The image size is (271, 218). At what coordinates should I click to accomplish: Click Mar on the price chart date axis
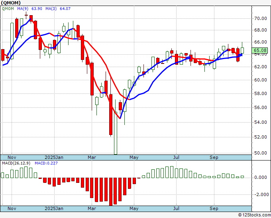pyautogui.click(x=92, y=157)
